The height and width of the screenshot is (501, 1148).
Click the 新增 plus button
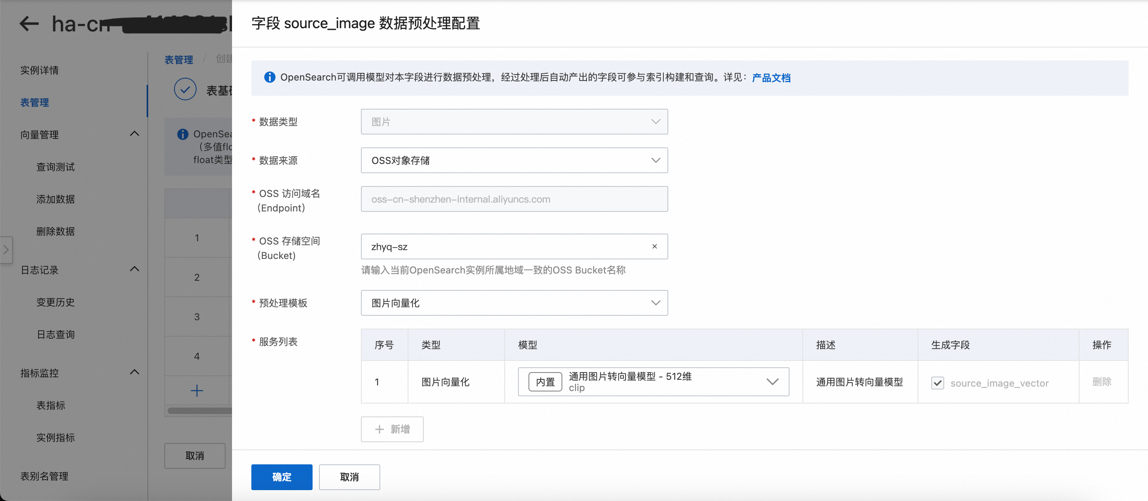392,429
